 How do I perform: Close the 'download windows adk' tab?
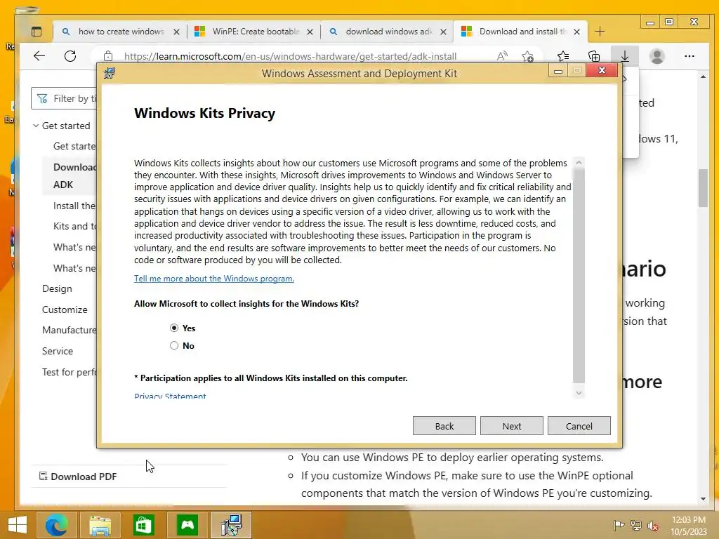(444, 32)
